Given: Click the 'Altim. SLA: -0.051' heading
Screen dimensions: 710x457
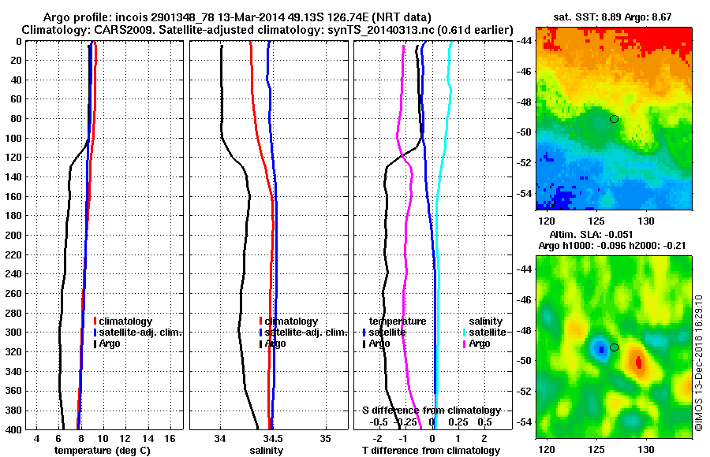Looking at the screenshot, I should (x=591, y=235).
